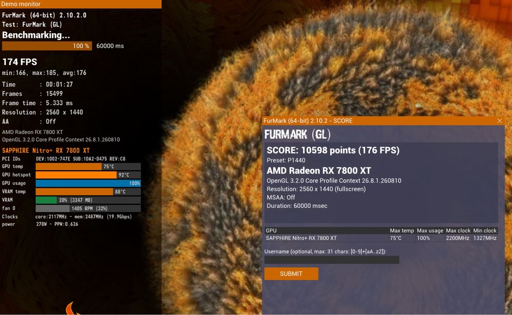Image resolution: width=512 pixels, height=315 pixels.
Task: Click the Preset: P1440 text
Action: click(x=286, y=161)
